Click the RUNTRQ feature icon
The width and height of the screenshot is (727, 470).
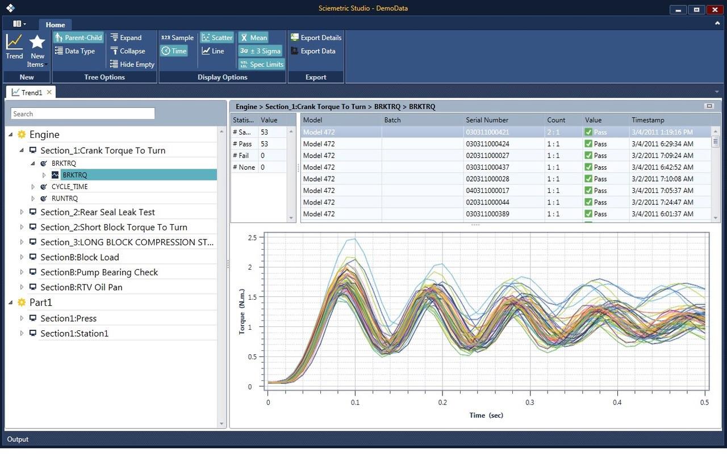click(44, 199)
